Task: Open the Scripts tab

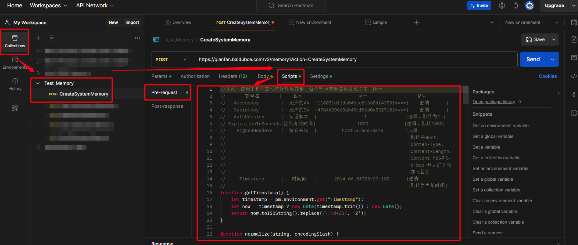Action: coord(291,76)
